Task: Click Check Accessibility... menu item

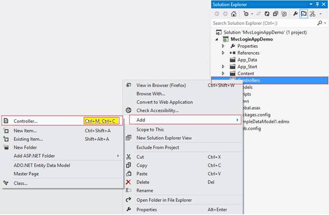Action: (182, 110)
